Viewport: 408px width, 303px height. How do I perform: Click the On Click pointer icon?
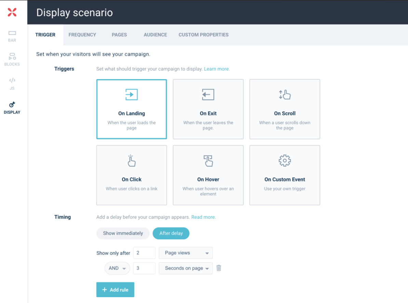tap(132, 161)
